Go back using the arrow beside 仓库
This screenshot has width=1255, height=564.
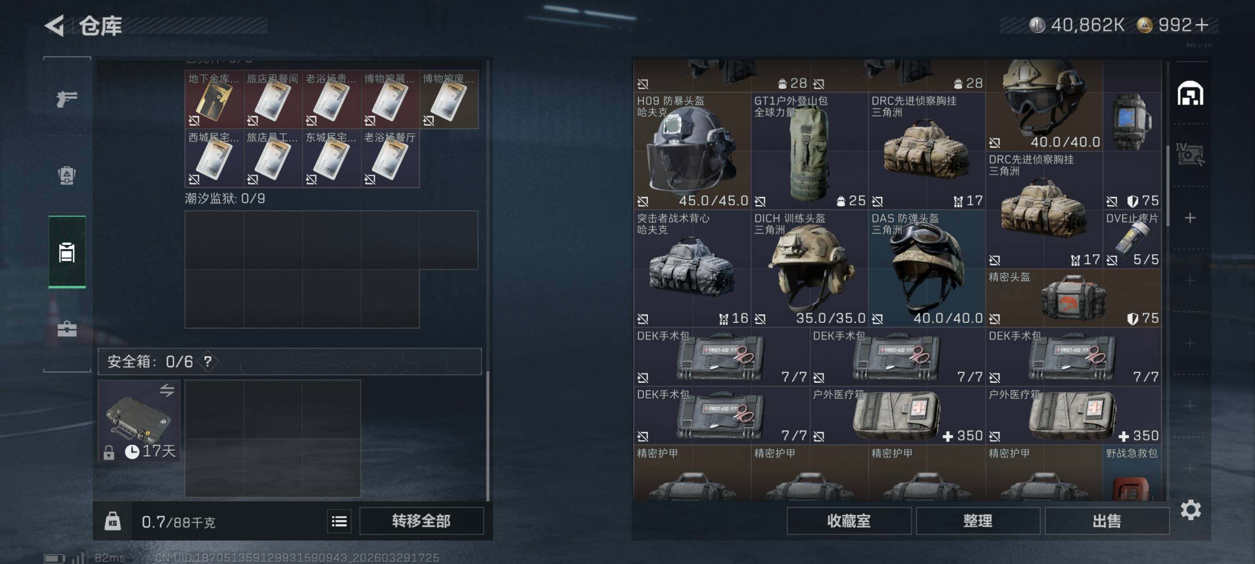55,25
